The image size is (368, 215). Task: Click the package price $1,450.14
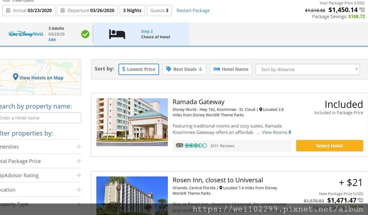click(343, 10)
